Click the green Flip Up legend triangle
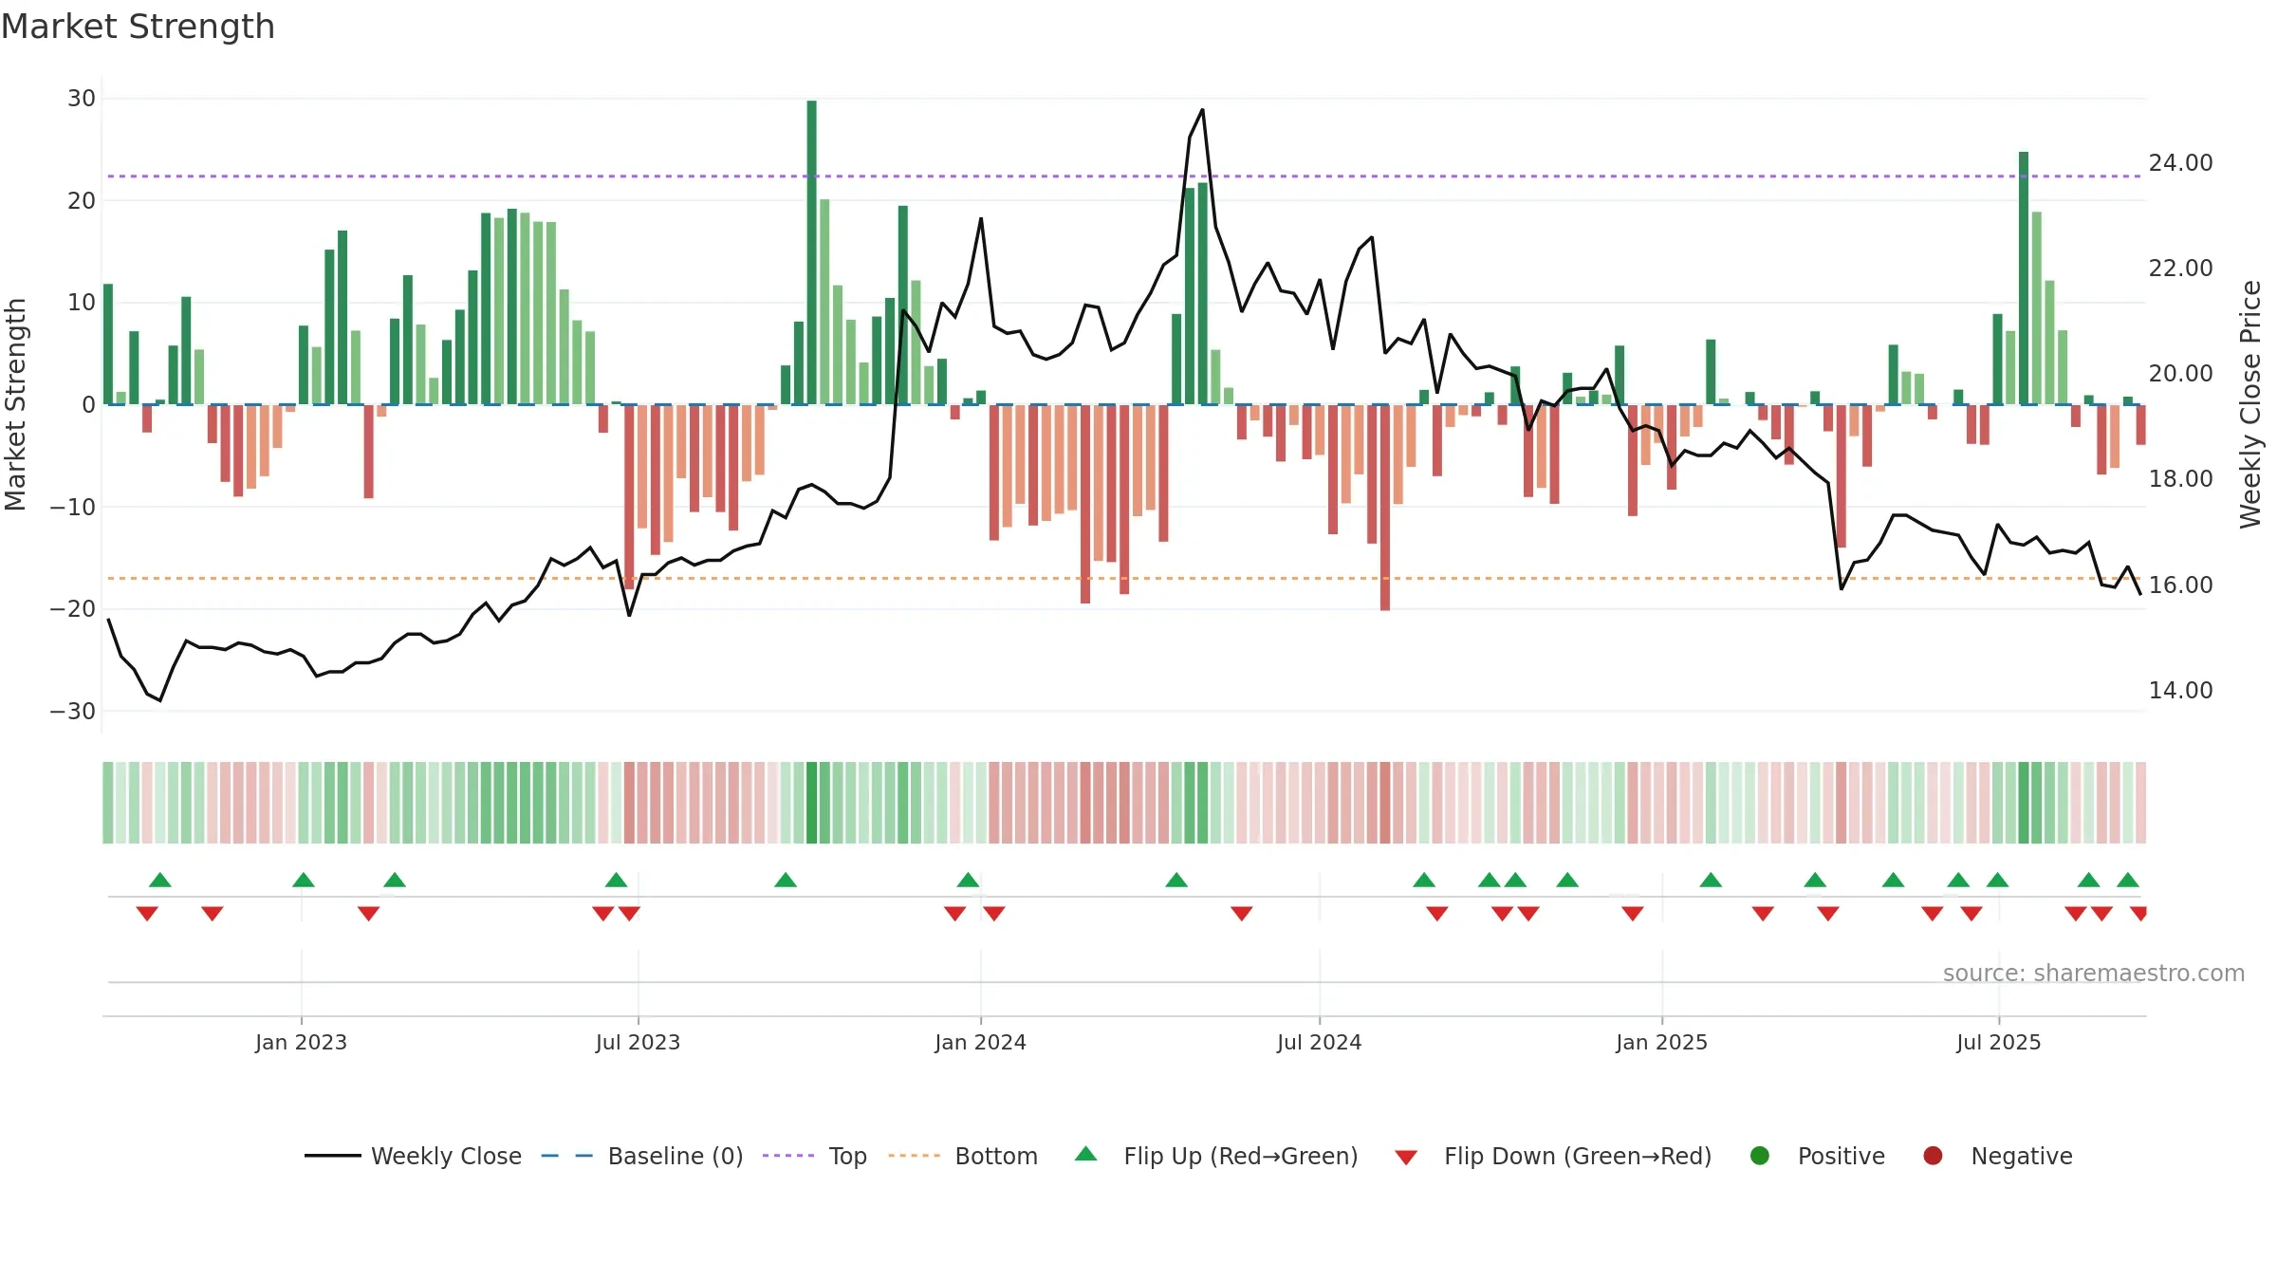 coord(1086,1154)
